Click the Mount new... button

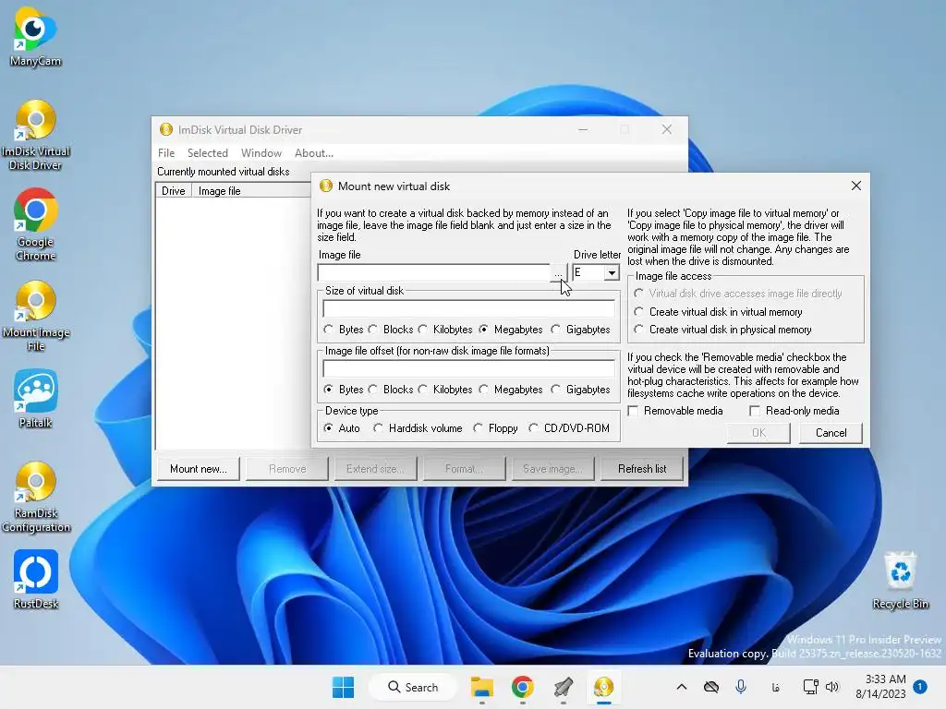(199, 468)
